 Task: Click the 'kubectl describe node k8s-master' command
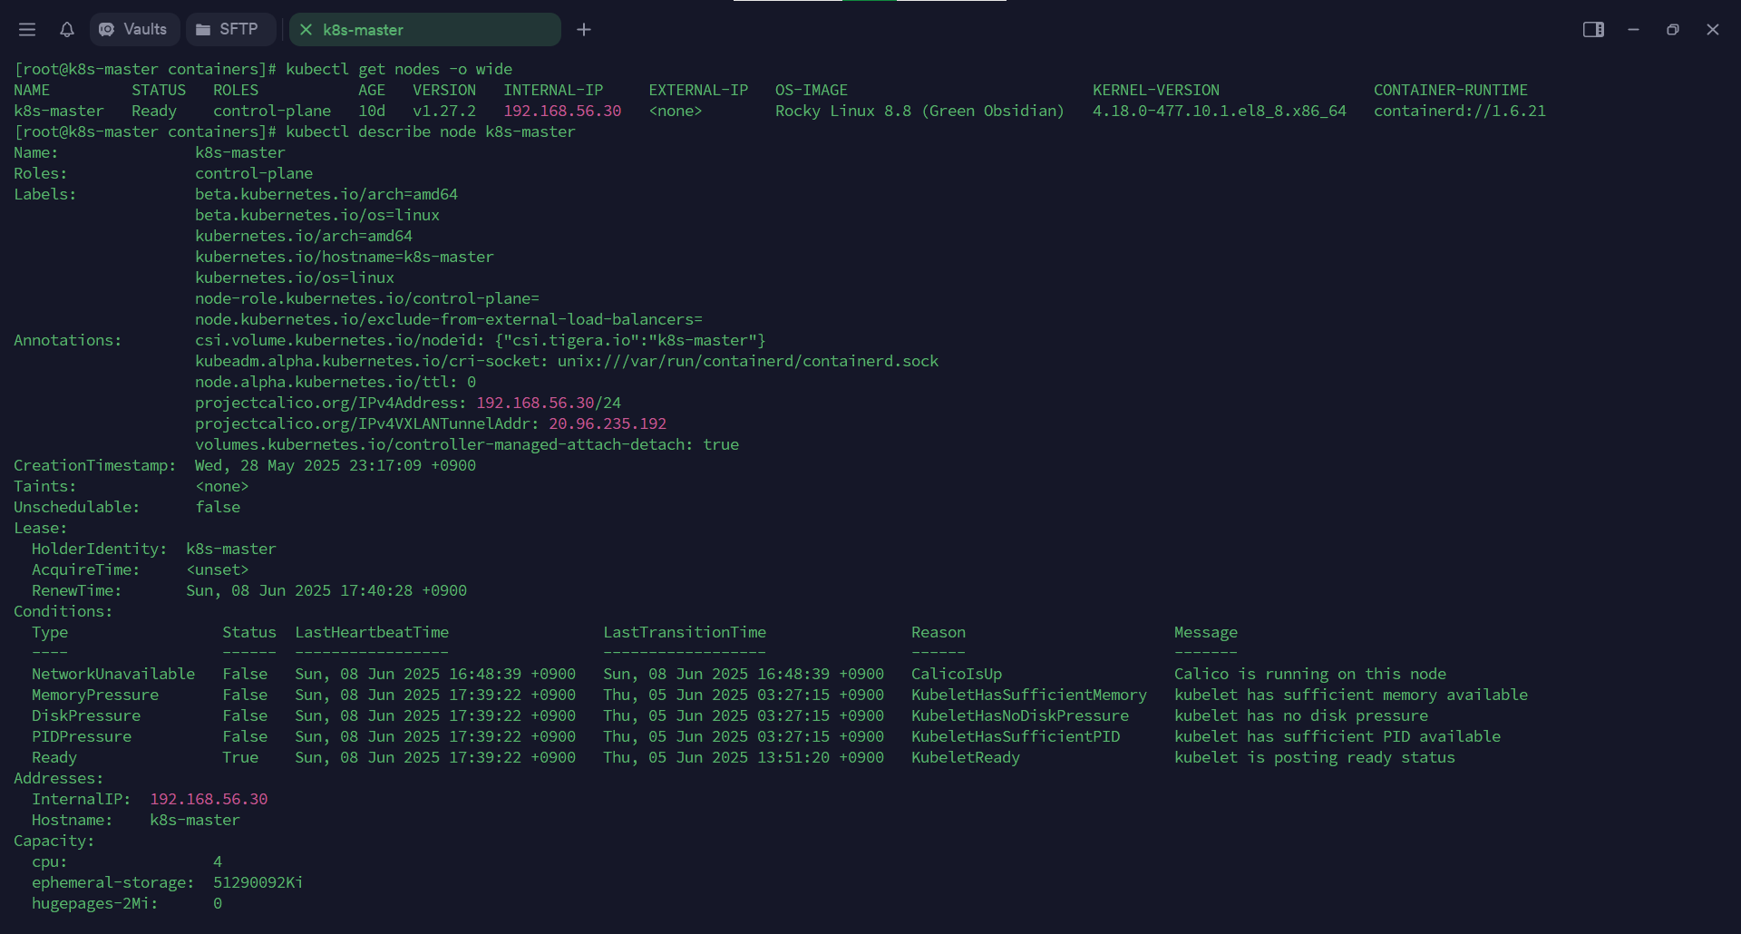(431, 131)
